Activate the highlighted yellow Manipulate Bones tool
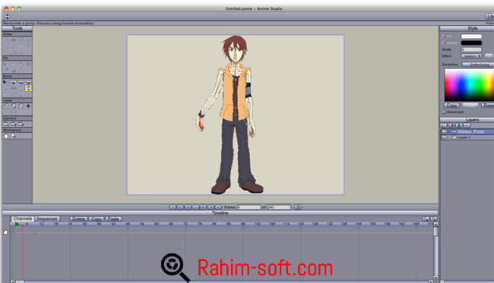Viewport: 494px width, 283px height. coord(28,88)
